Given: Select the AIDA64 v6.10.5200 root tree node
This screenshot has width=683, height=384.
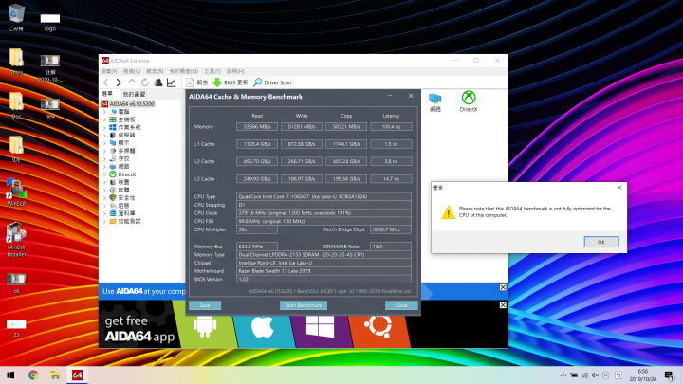Looking at the screenshot, I should pyautogui.click(x=128, y=104).
